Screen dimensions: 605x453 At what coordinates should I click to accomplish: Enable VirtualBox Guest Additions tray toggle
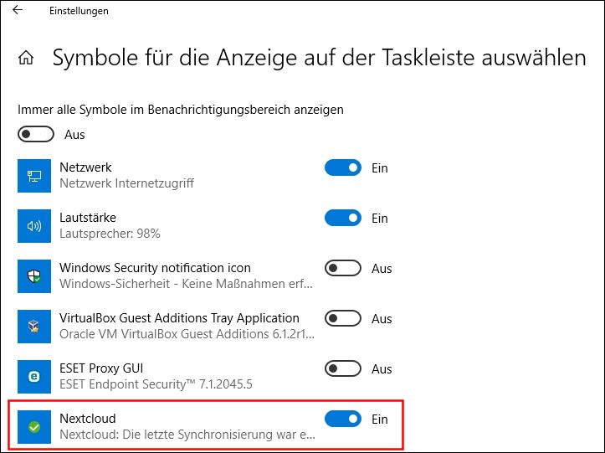(343, 319)
